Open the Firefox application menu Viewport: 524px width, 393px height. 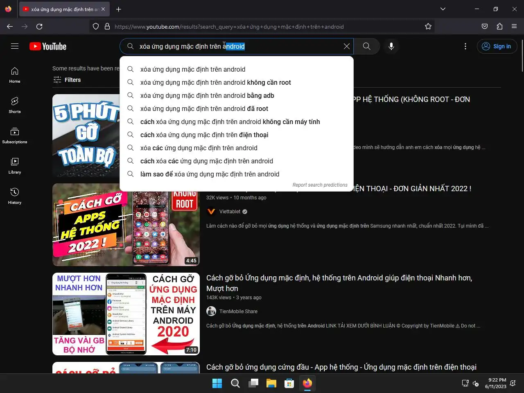coord(514,27)
